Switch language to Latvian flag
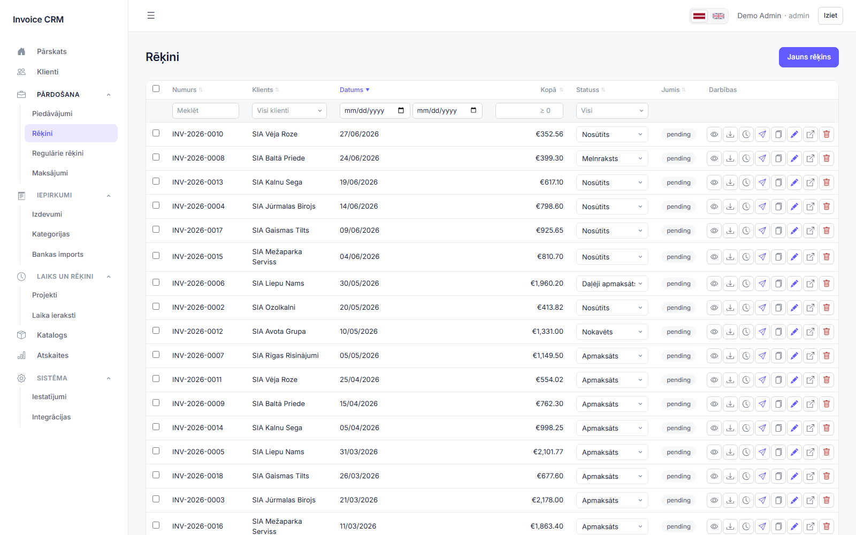Image resolution: width=856 pixels, height=535 pixels. [x=699, y=16]
